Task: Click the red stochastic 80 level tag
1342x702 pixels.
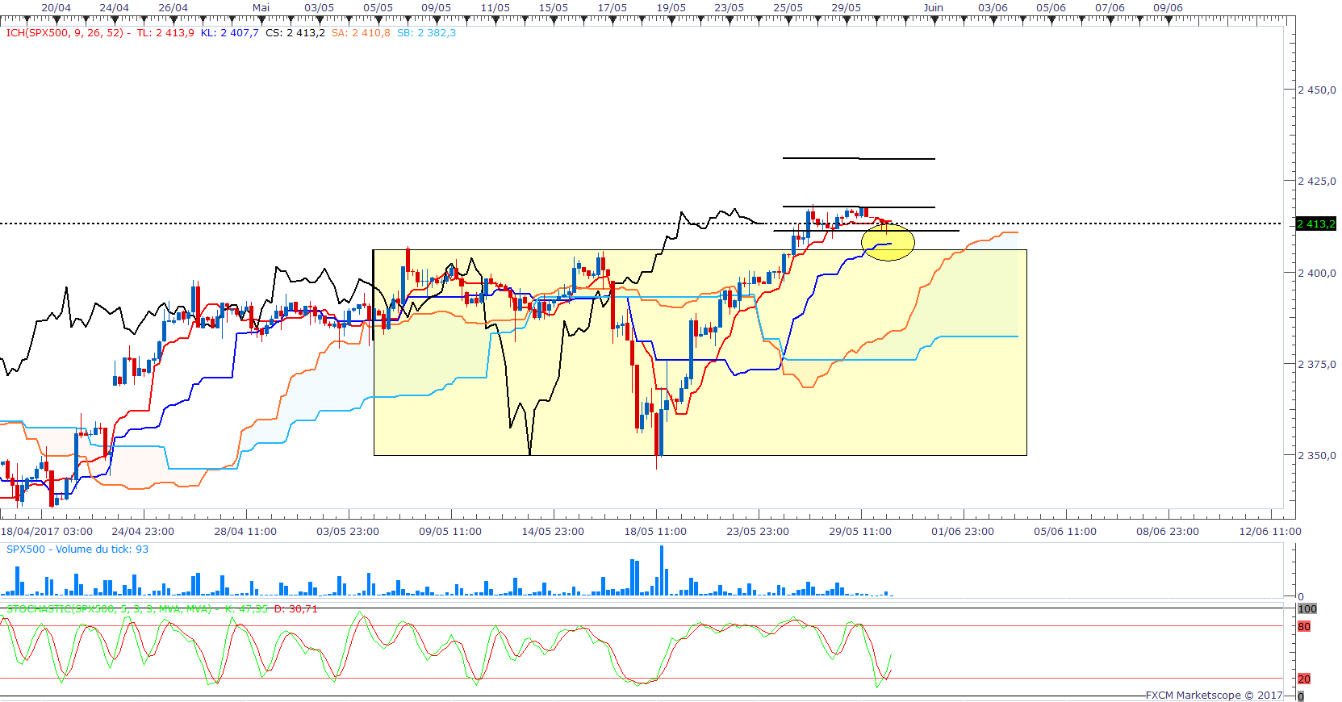Action: click(1304, 627)
